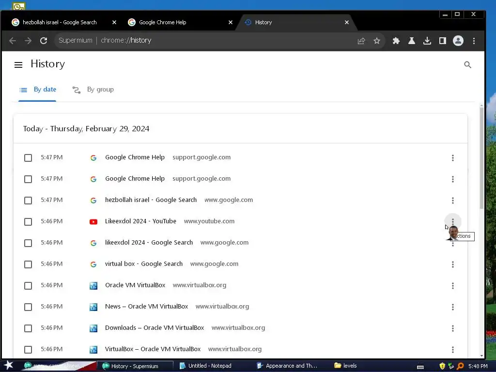Image resolution: width=496 pixels, height=372 pixels.
Task: Open the first Google Chrome Help history link
Action: coord(135,157)
